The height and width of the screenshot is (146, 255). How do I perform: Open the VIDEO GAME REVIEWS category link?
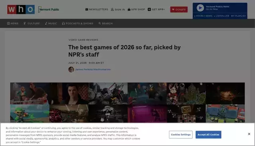(x=83, y=40)
